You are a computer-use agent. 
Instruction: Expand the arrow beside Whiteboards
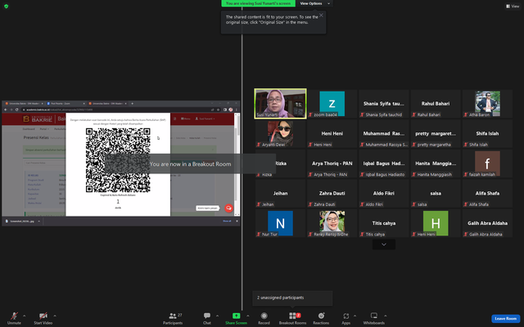386,316
